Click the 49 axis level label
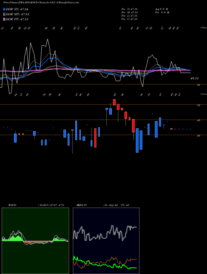 pos(198,120)
